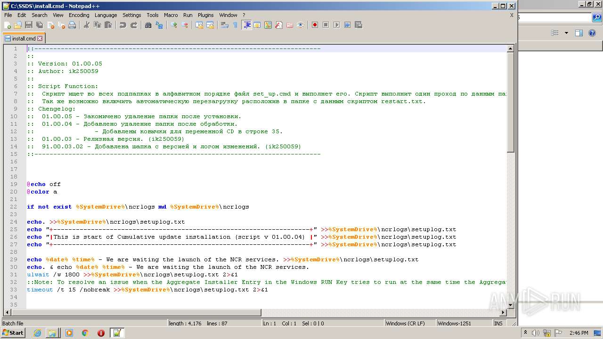Start macro recording with red dot

coord(315,25)
